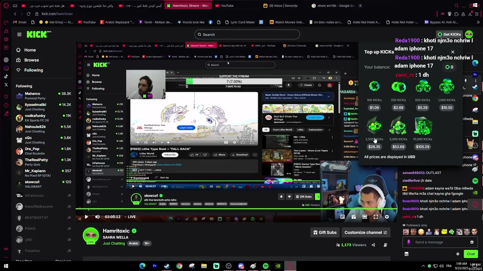Viewport: 483px width, 271px height.
Task: Expand the system tray hidden icons
Action: [423, 266]
